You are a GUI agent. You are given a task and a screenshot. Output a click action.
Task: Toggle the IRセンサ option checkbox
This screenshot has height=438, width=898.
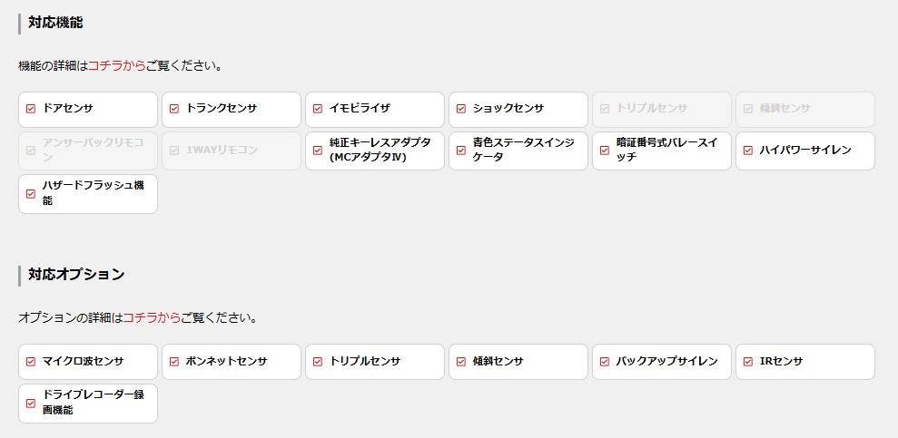click(748, 362)
